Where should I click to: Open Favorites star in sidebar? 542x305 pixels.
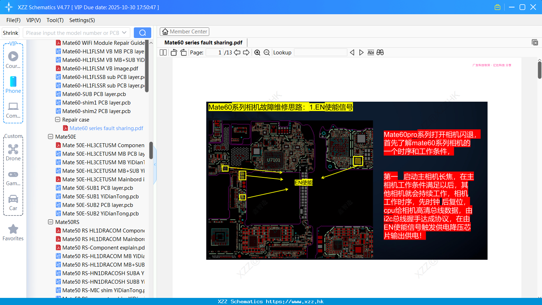click(x=13, y=229)
